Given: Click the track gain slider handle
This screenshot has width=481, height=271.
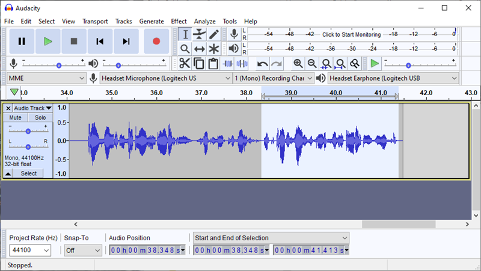Looking at the screenshot, I should click(x=28, y=131).
